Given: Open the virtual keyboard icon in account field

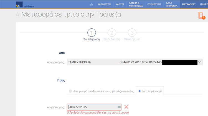Looking at the screenshot, I should pos(119,107).
